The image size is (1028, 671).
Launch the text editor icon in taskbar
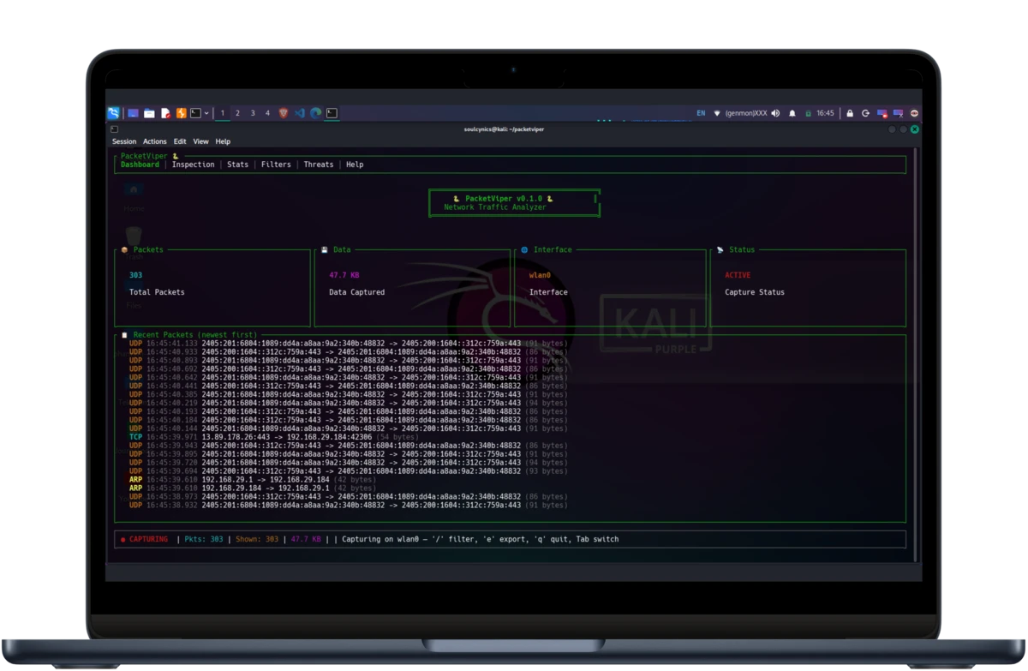click(x=165, y=113)
